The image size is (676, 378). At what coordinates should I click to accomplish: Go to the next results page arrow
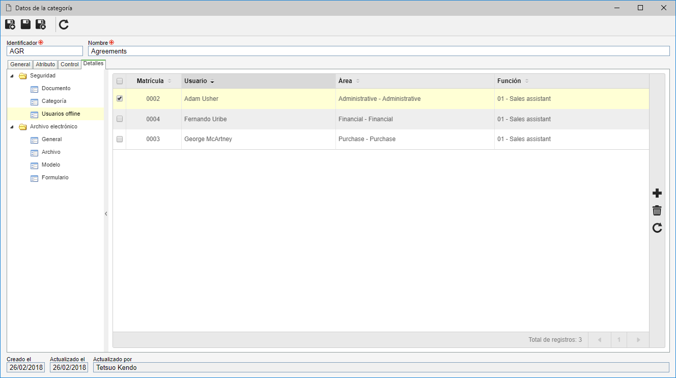(x=638, y=340)
